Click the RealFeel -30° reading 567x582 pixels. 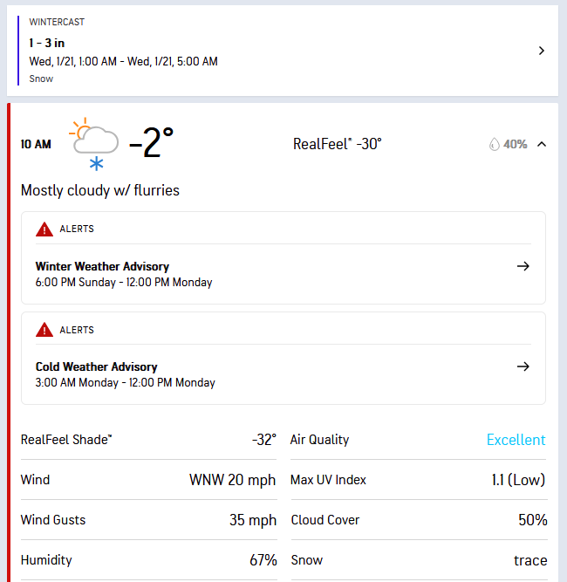[x=337, y=144]
